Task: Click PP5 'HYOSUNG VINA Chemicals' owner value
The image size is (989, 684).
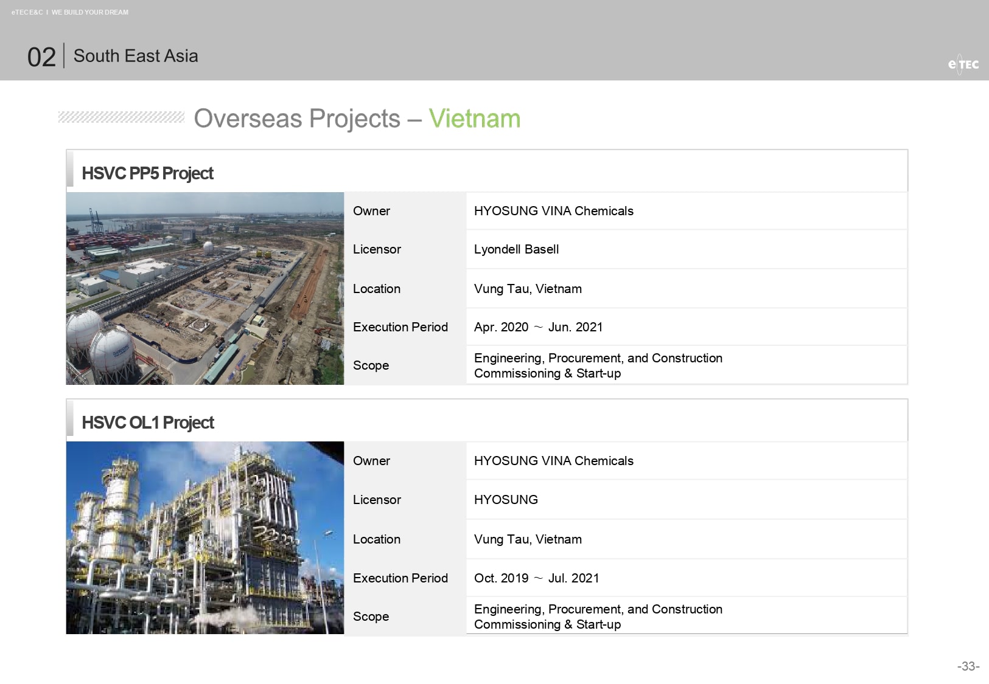Action: tap(553, 211)
